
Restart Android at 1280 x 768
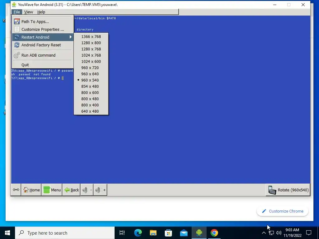pos(91,49)
